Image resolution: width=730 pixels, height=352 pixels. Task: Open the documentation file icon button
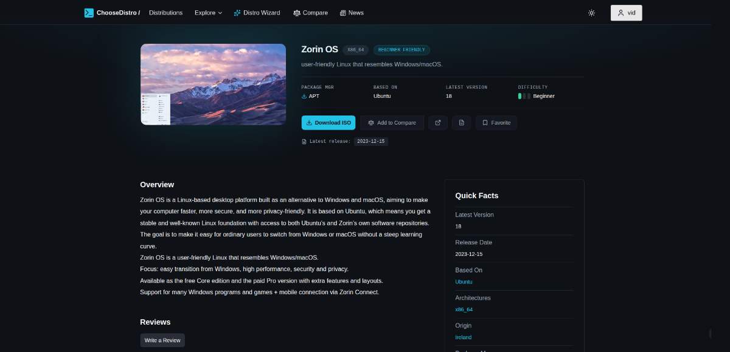click(x=461, y=123)
